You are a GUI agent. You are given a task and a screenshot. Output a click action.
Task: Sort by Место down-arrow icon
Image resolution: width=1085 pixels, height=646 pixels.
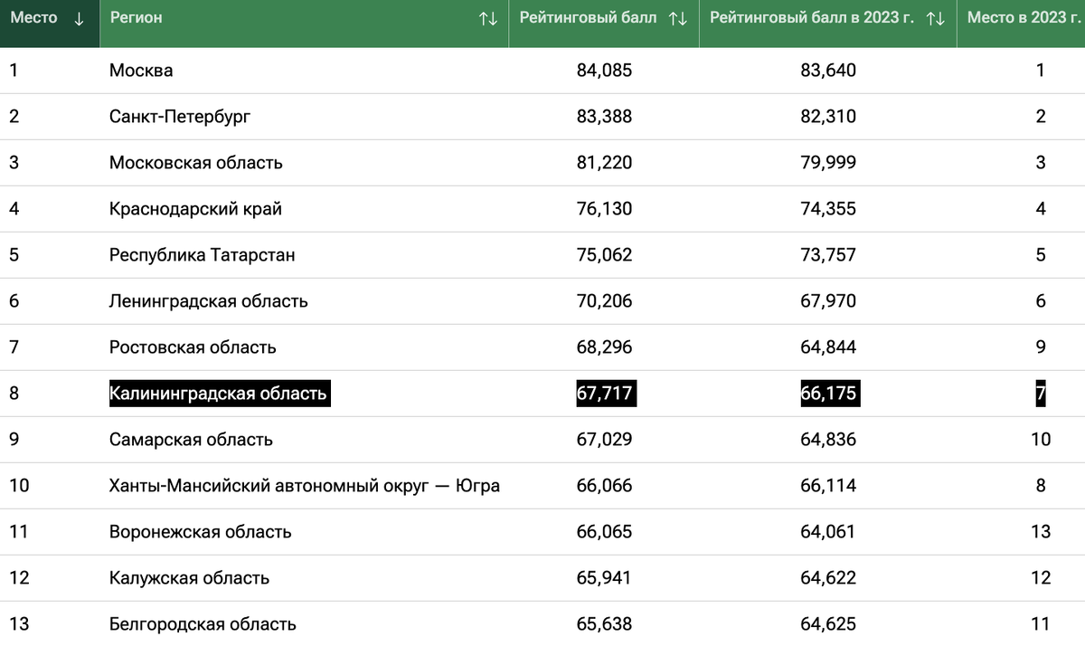(x=80, y=18)
